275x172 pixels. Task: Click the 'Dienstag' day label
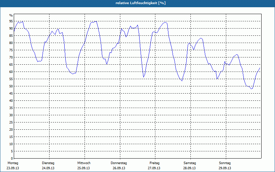coord(48,163)
